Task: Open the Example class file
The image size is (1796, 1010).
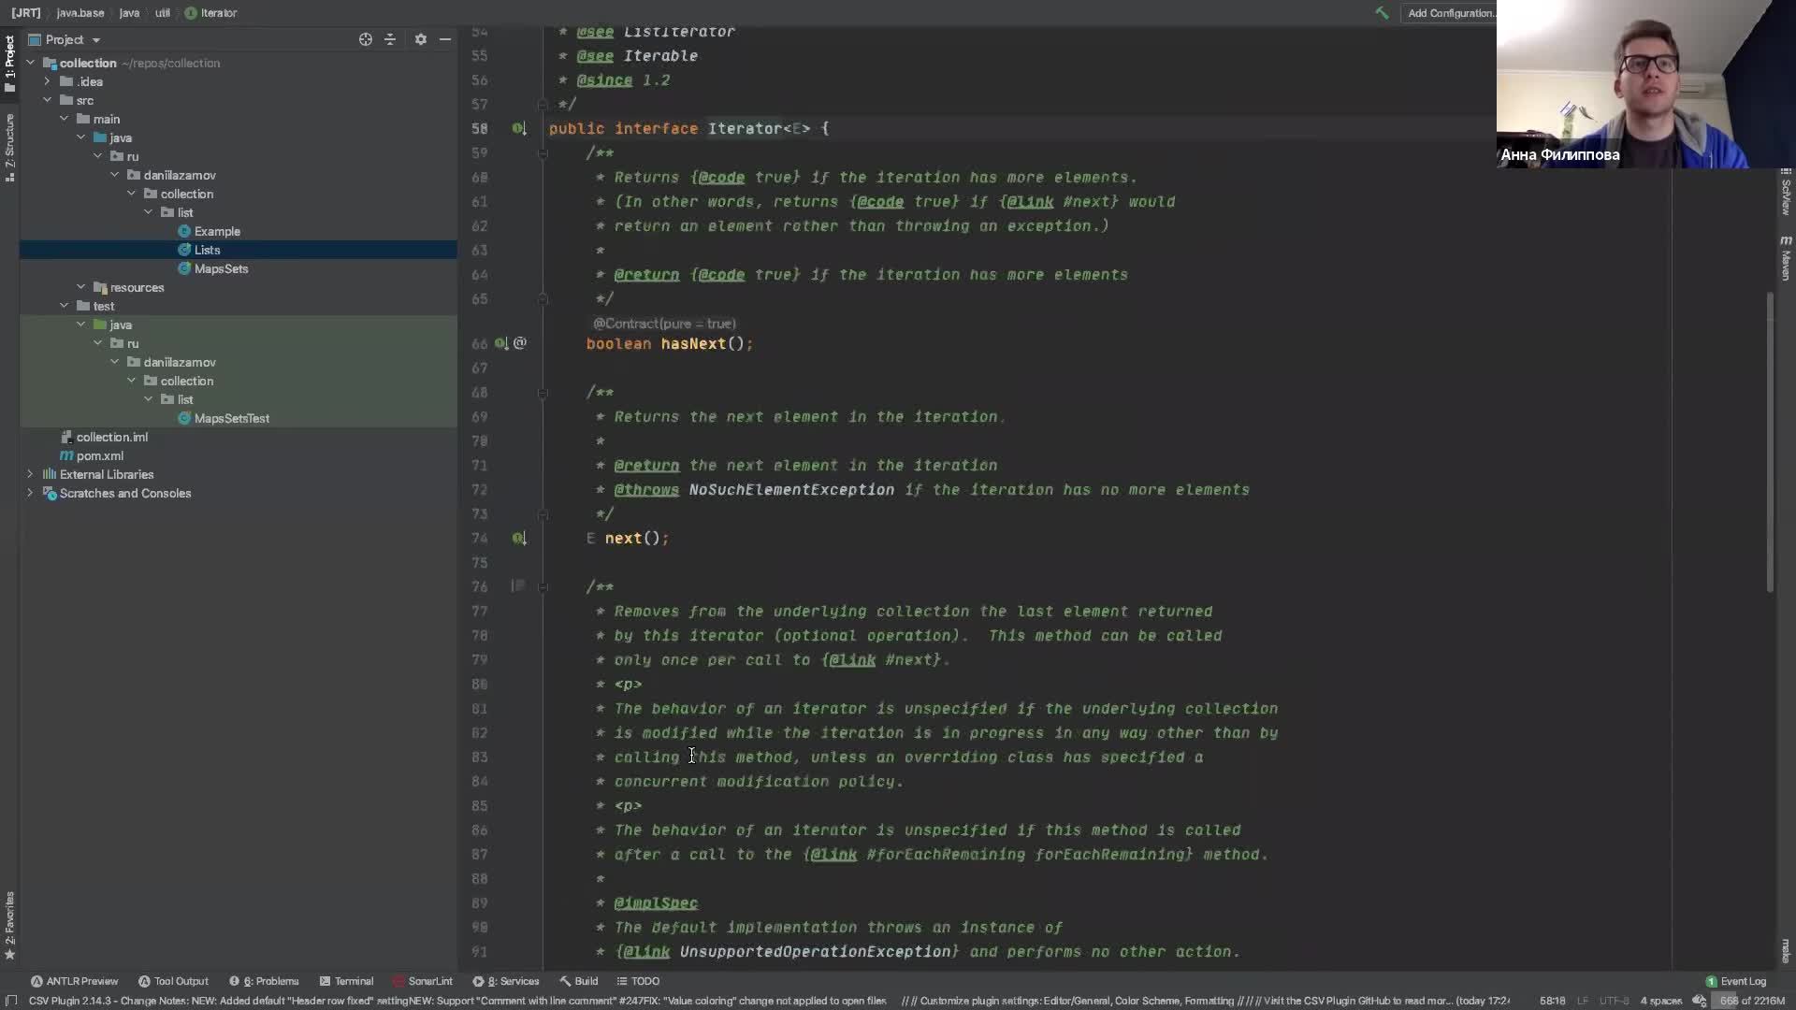Action: pyautogui.click(x=217, y=231)
